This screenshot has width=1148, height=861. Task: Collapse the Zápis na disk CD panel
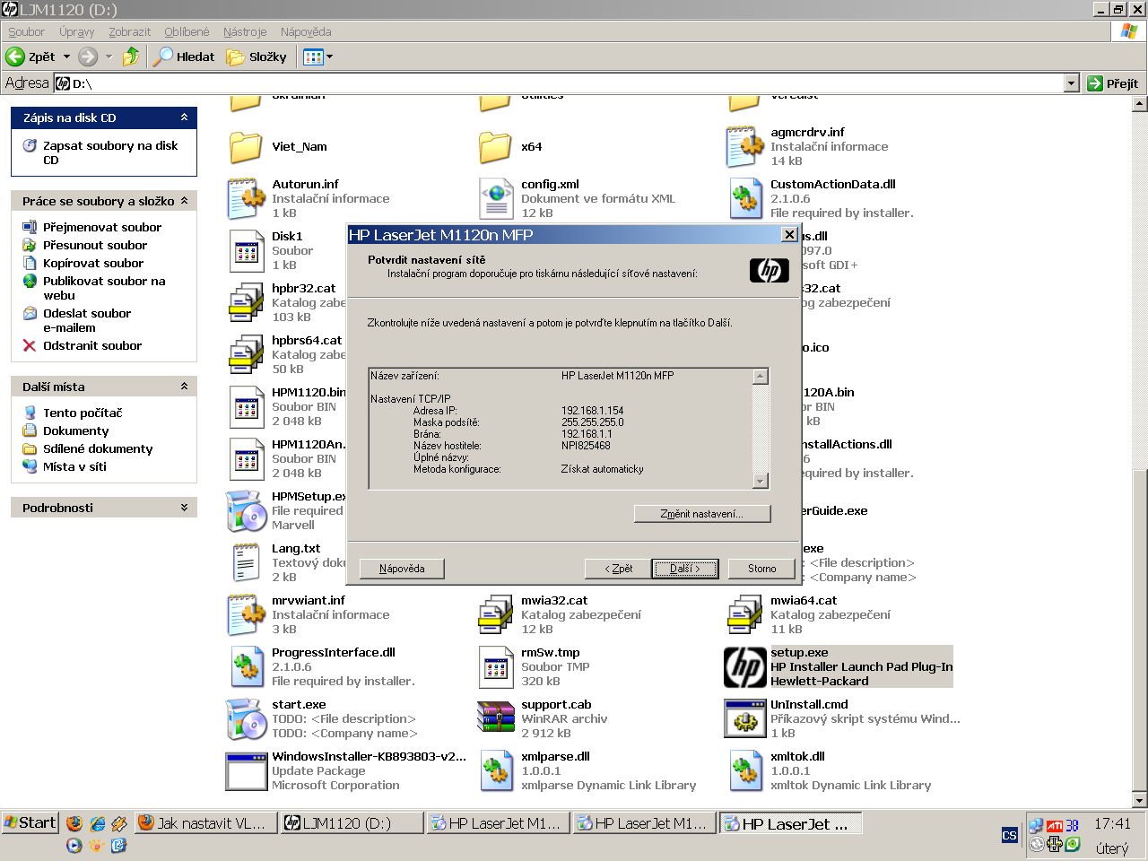click(x=184, y=117)
